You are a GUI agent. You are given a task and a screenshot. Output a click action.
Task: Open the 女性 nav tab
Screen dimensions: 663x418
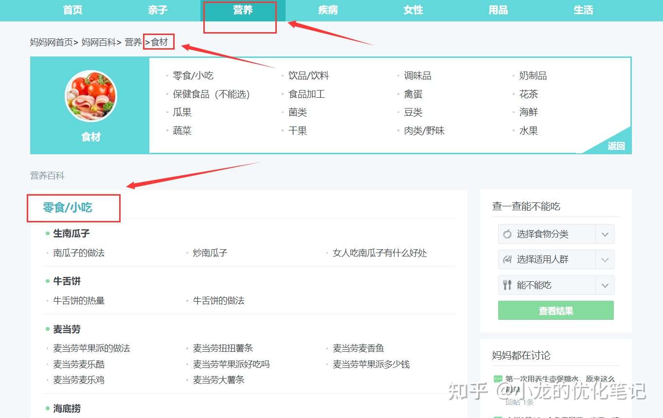[413, 10]
